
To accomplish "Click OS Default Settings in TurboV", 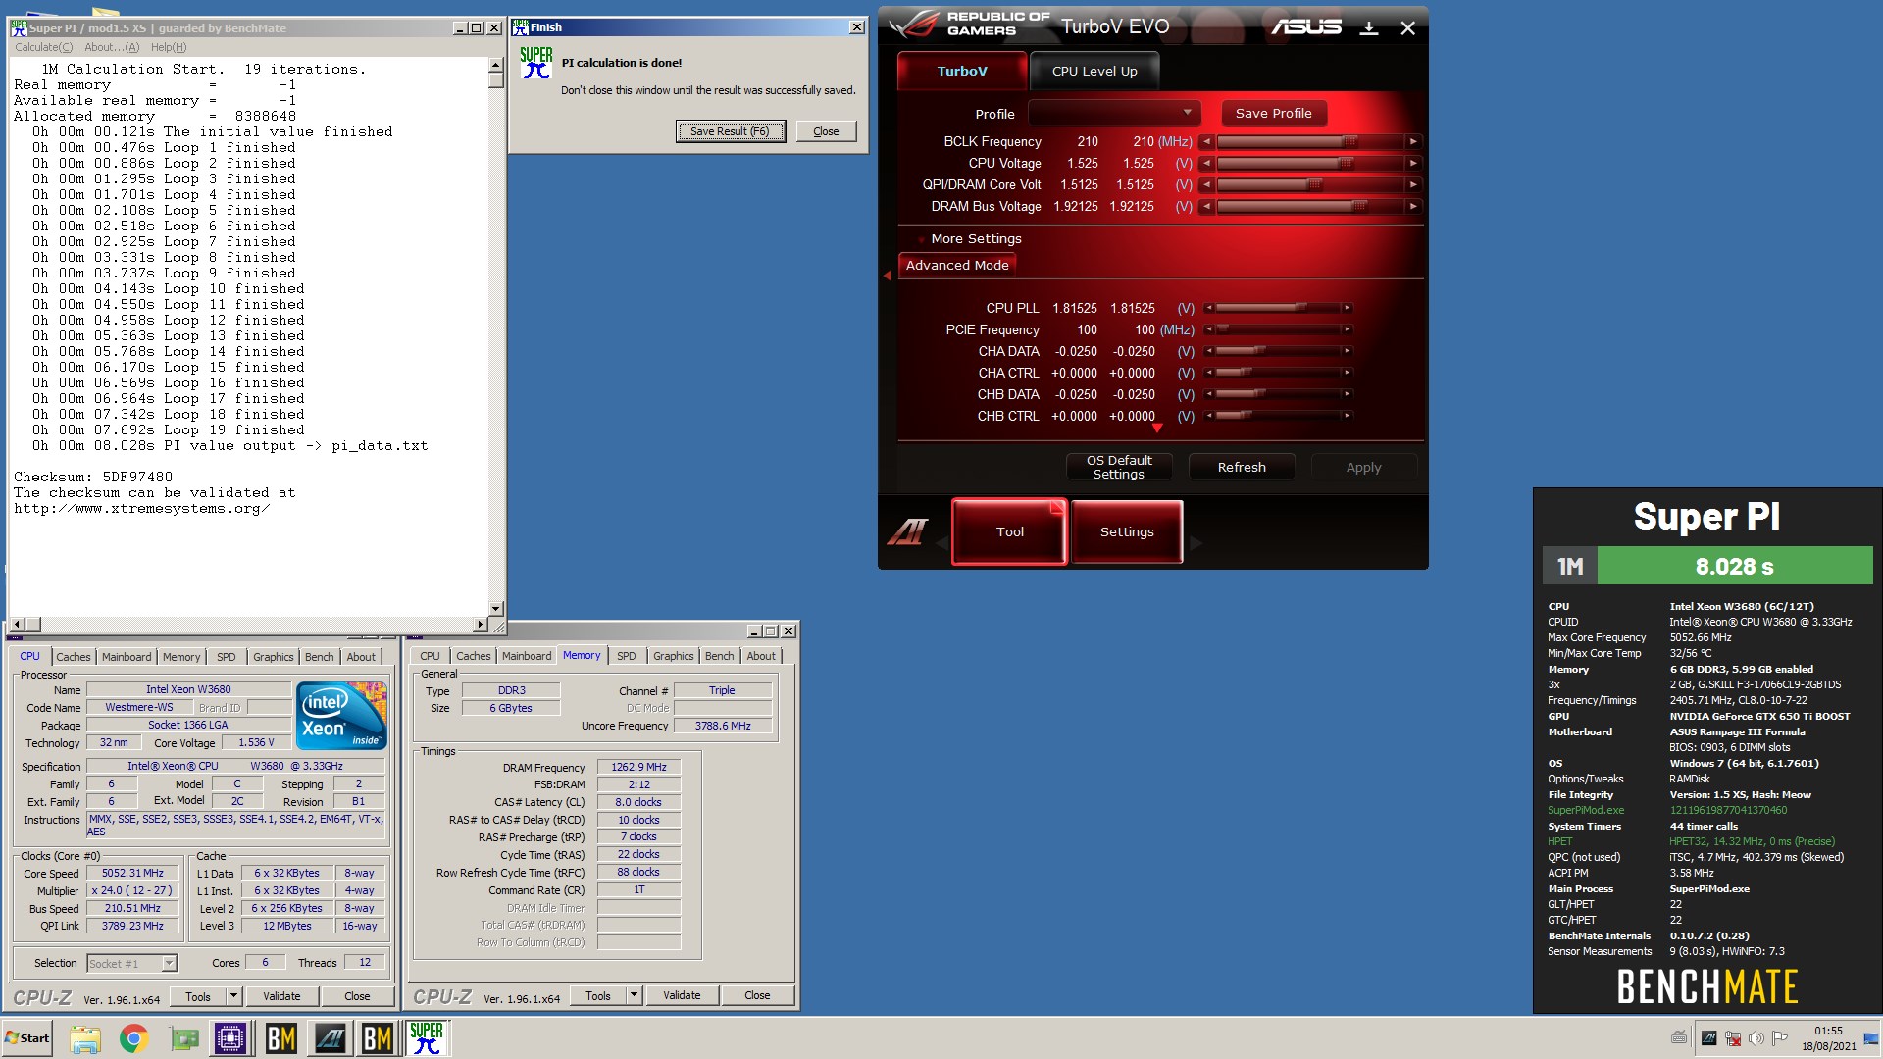I will 1119,467.
